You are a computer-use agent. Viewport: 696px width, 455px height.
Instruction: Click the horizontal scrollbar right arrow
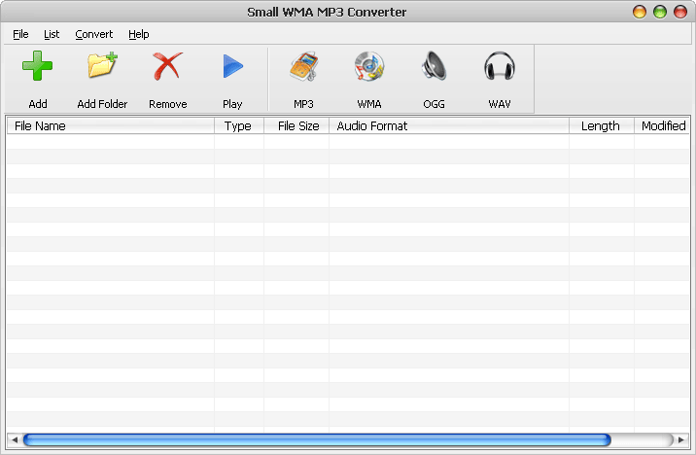pyautogui.click(x=681, y=439)
